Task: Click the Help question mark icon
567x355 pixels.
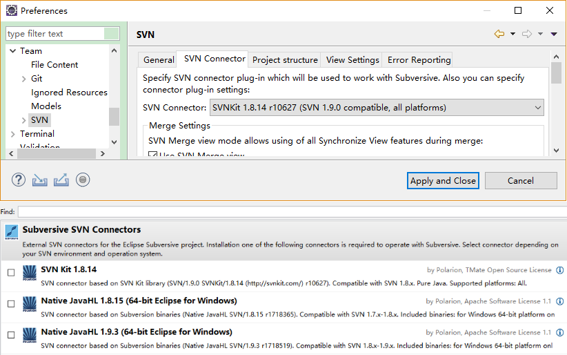Action: tap(19, 180)
